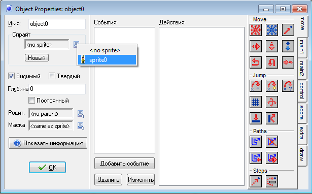Switch to the main2 tab
Viewport: 312px width, 194px height.
[302, 69]
